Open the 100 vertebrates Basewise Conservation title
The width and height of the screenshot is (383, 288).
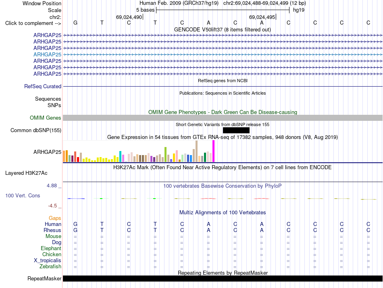coord(223,186)
